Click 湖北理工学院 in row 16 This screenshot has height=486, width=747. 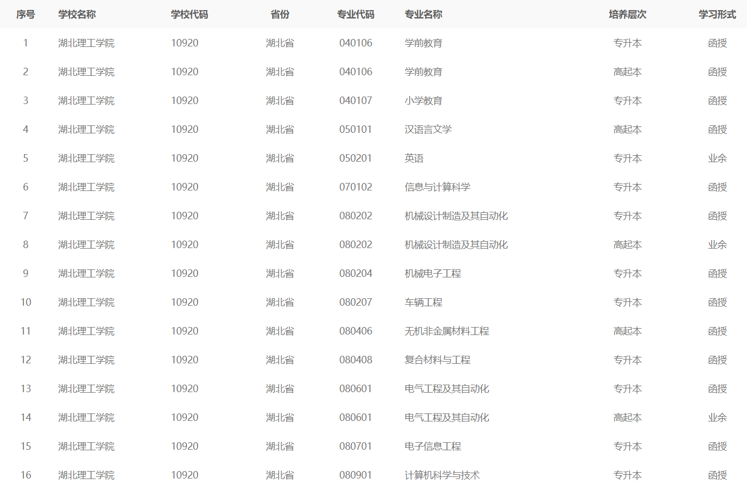(x=87, y=475)
